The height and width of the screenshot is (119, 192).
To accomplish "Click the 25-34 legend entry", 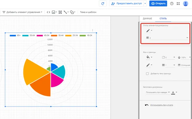I will [x=71, y=36].
